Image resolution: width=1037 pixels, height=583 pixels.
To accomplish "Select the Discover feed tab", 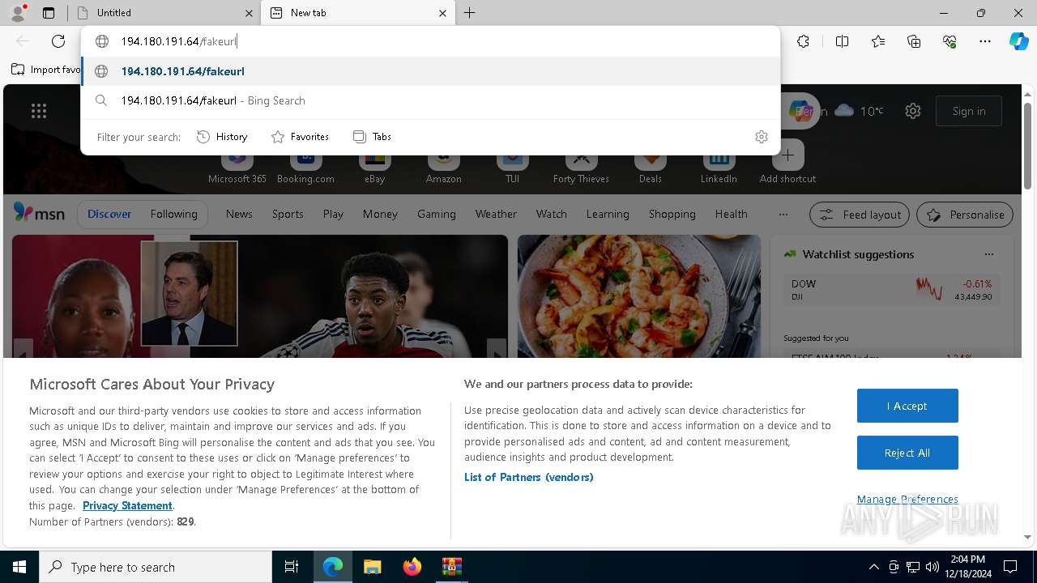I will (109, 215).
